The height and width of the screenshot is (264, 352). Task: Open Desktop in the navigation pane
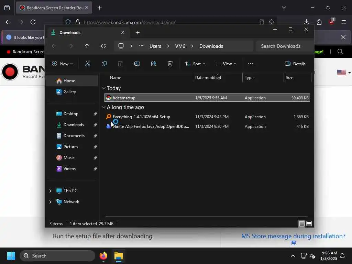(x=72, y=114)
